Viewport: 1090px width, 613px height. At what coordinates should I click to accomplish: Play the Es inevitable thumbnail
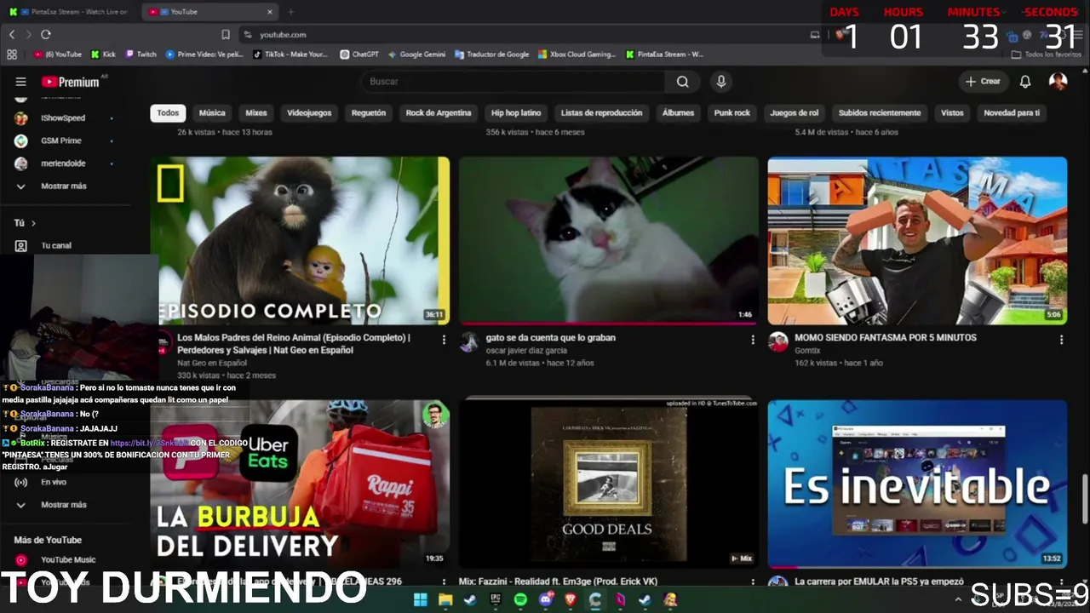(917, 484)
